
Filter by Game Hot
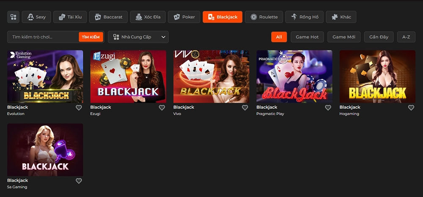pyautogui.click(x=307, y=37)
